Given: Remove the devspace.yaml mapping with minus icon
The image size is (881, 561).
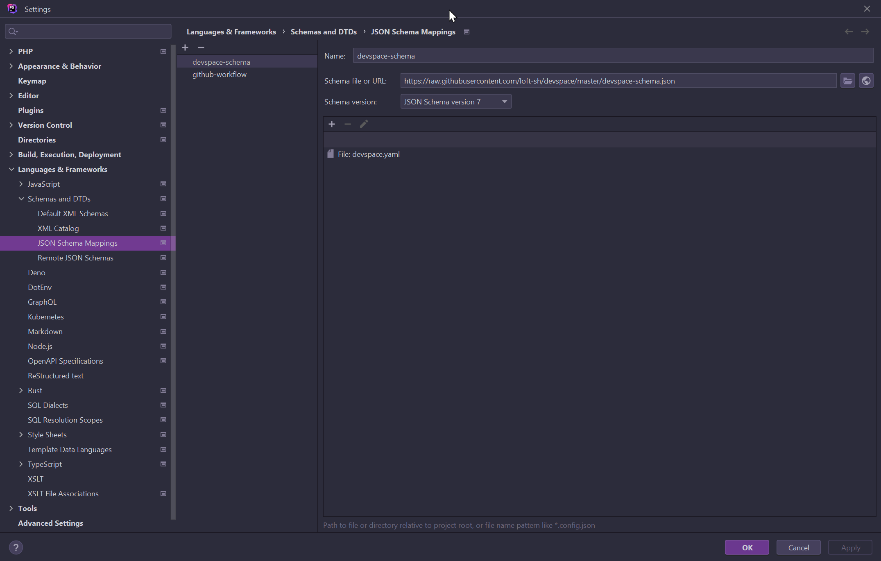Looking at the screenshot, I should 347,124.
